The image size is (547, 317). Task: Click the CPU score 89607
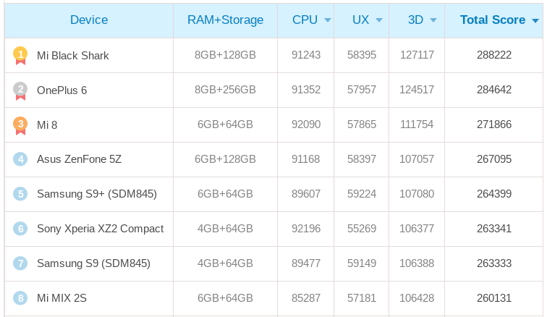306,194
